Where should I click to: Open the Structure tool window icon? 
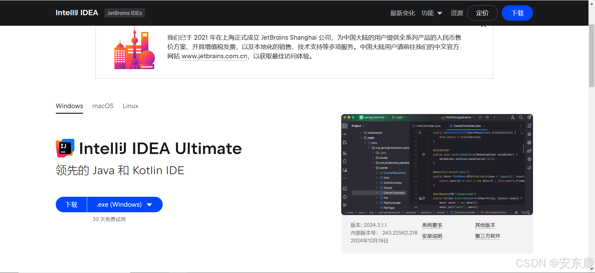(345, 153)
